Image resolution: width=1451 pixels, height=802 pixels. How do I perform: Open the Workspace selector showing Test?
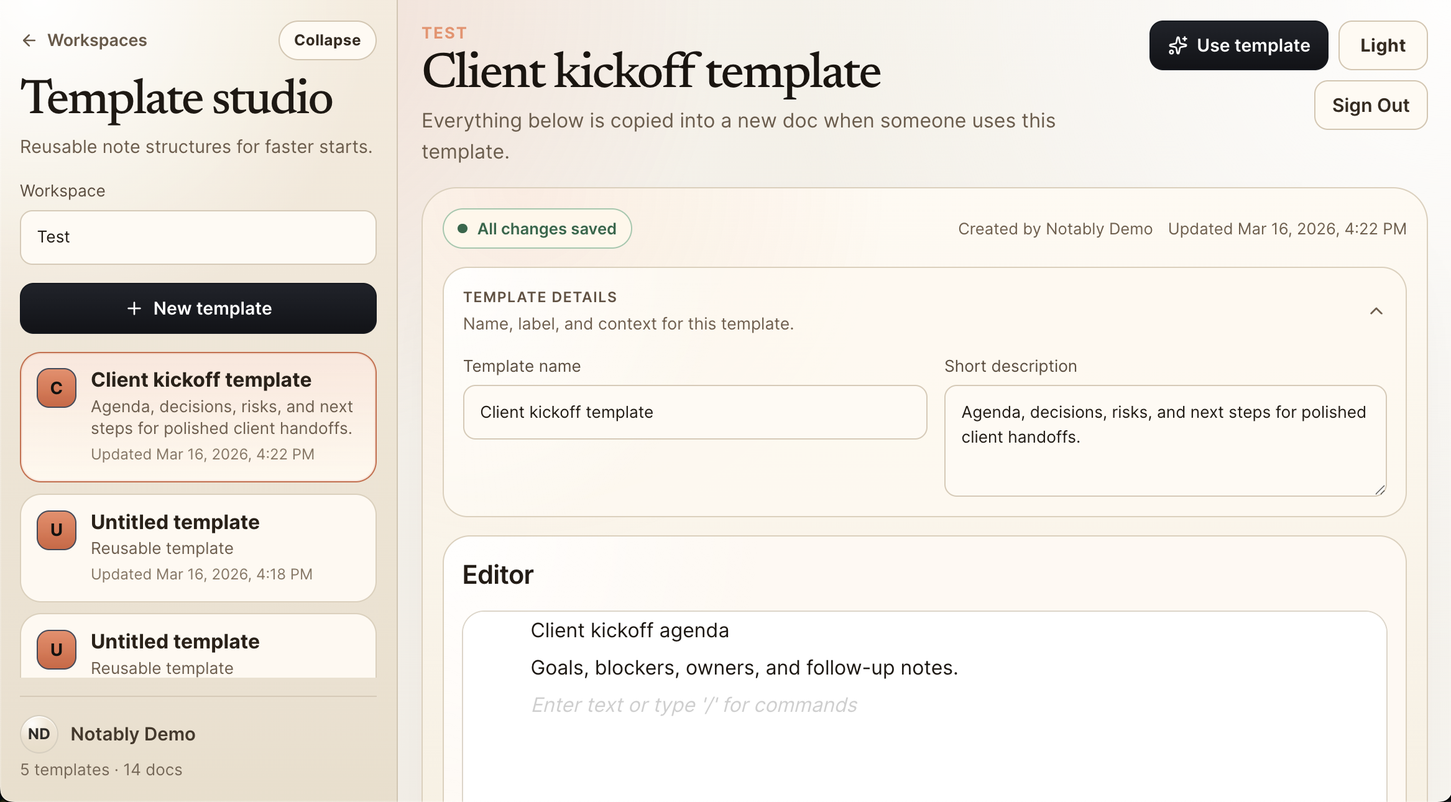click(198, 237)
